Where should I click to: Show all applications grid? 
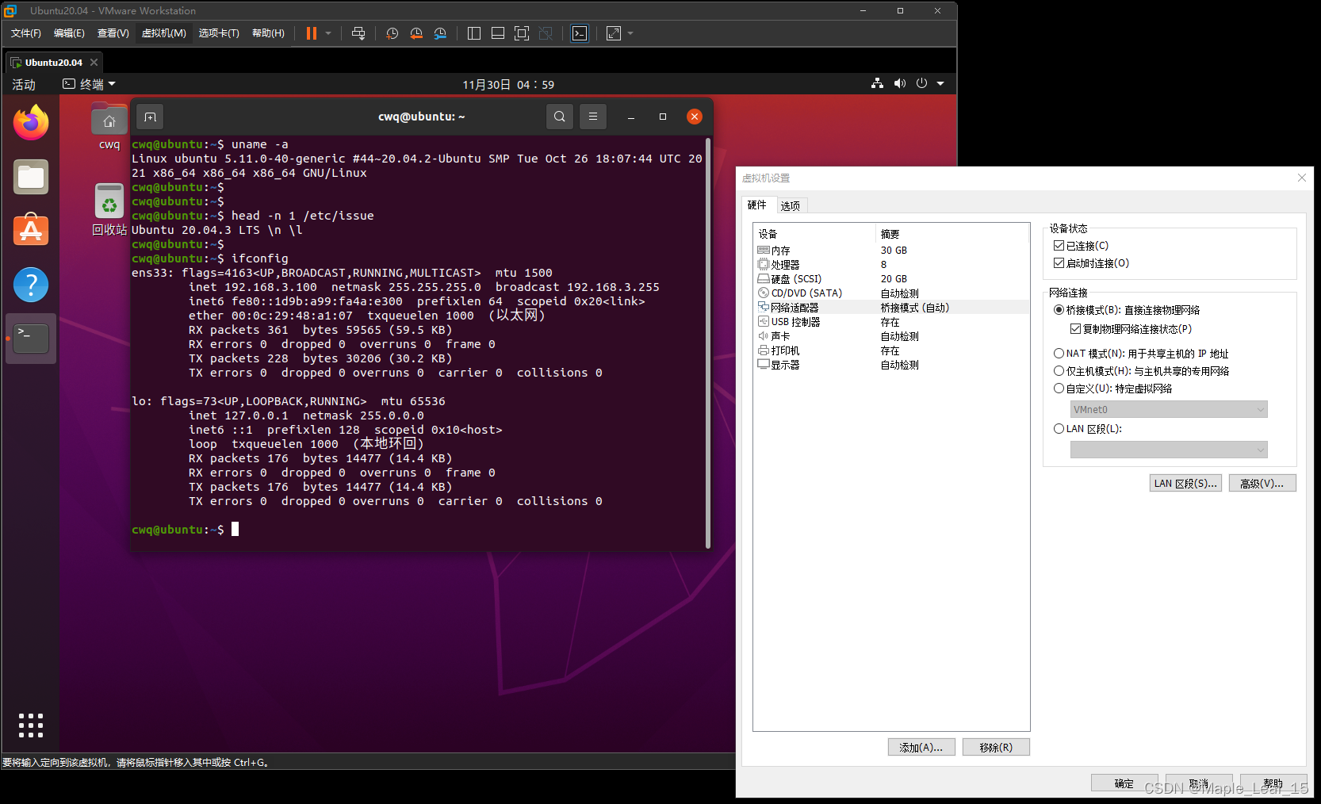(x=31, y=725)
